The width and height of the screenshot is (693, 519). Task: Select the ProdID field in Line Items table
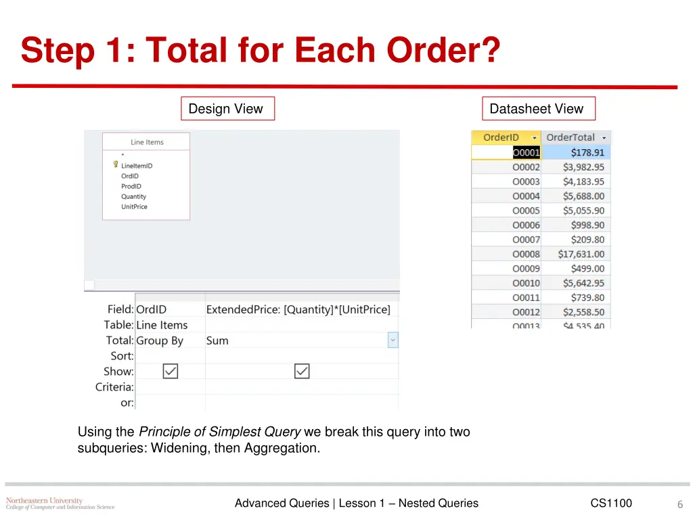pos(131,187)
